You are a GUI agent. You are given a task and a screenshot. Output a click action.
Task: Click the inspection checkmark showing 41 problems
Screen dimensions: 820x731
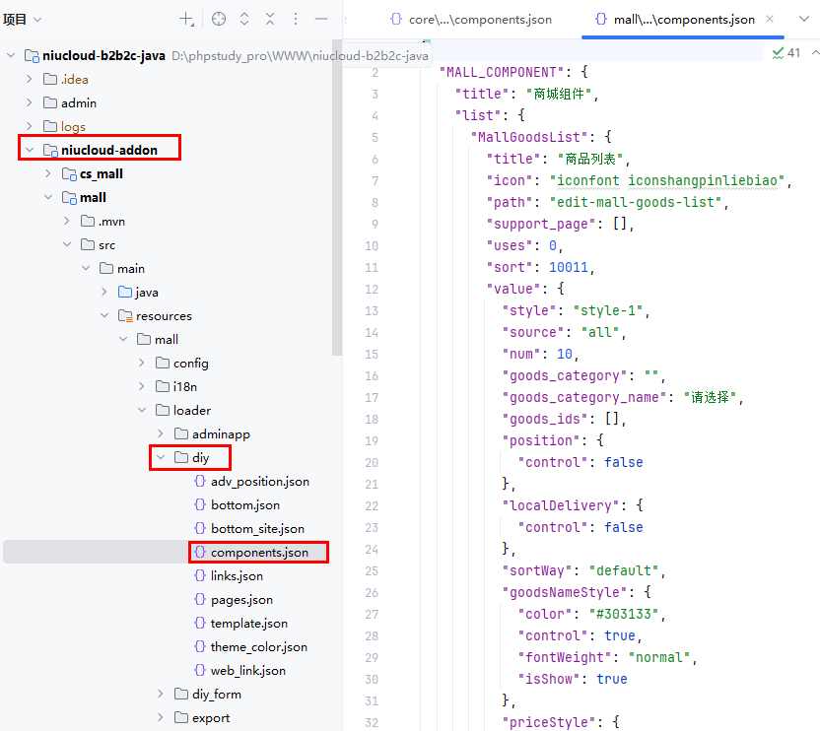(x=786, y=52)
